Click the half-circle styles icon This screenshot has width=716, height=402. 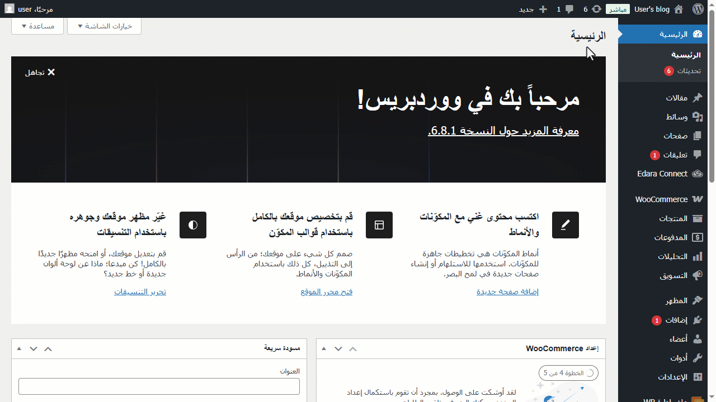tap(193, 225)
